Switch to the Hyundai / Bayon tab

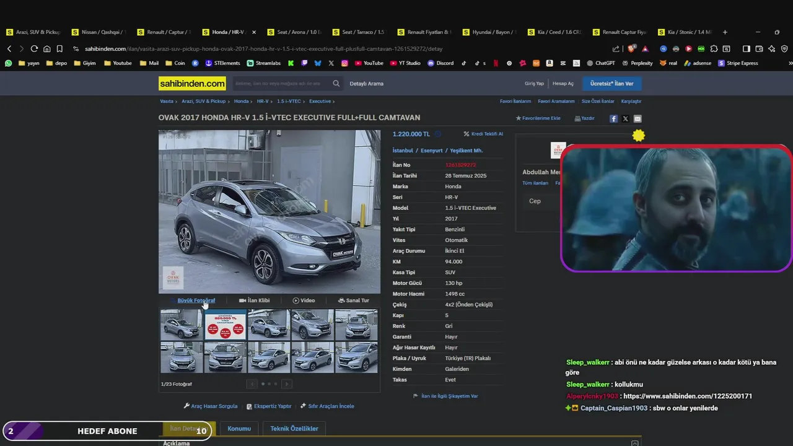(489, 32)
